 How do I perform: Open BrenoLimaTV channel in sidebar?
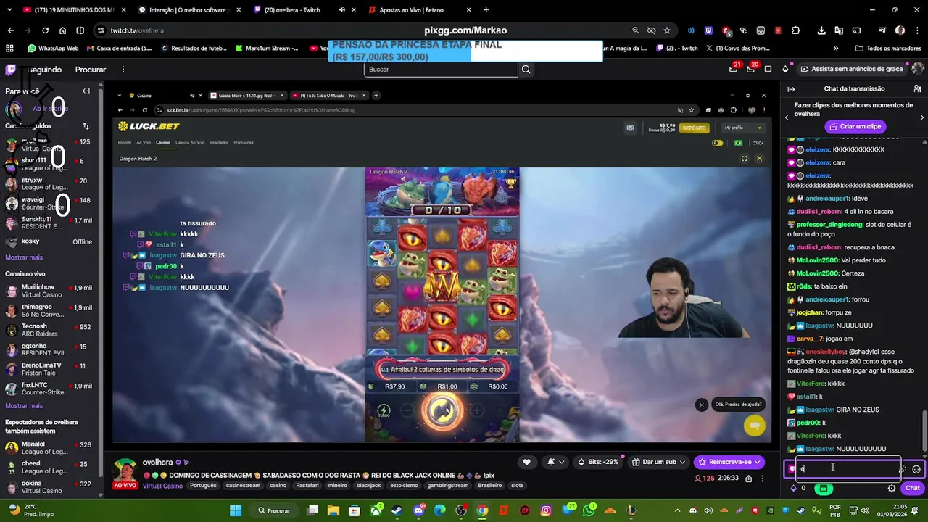(49, 369)
